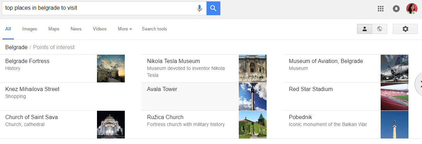Click the voice search microphone icon
422x144 pixels.
[200, 8]
